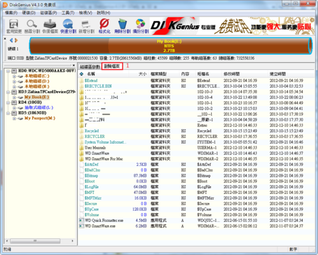This screenshot has height=255, width=318.
Task: Click the folder icon of the Recycled row
Action: coord(81,131)
